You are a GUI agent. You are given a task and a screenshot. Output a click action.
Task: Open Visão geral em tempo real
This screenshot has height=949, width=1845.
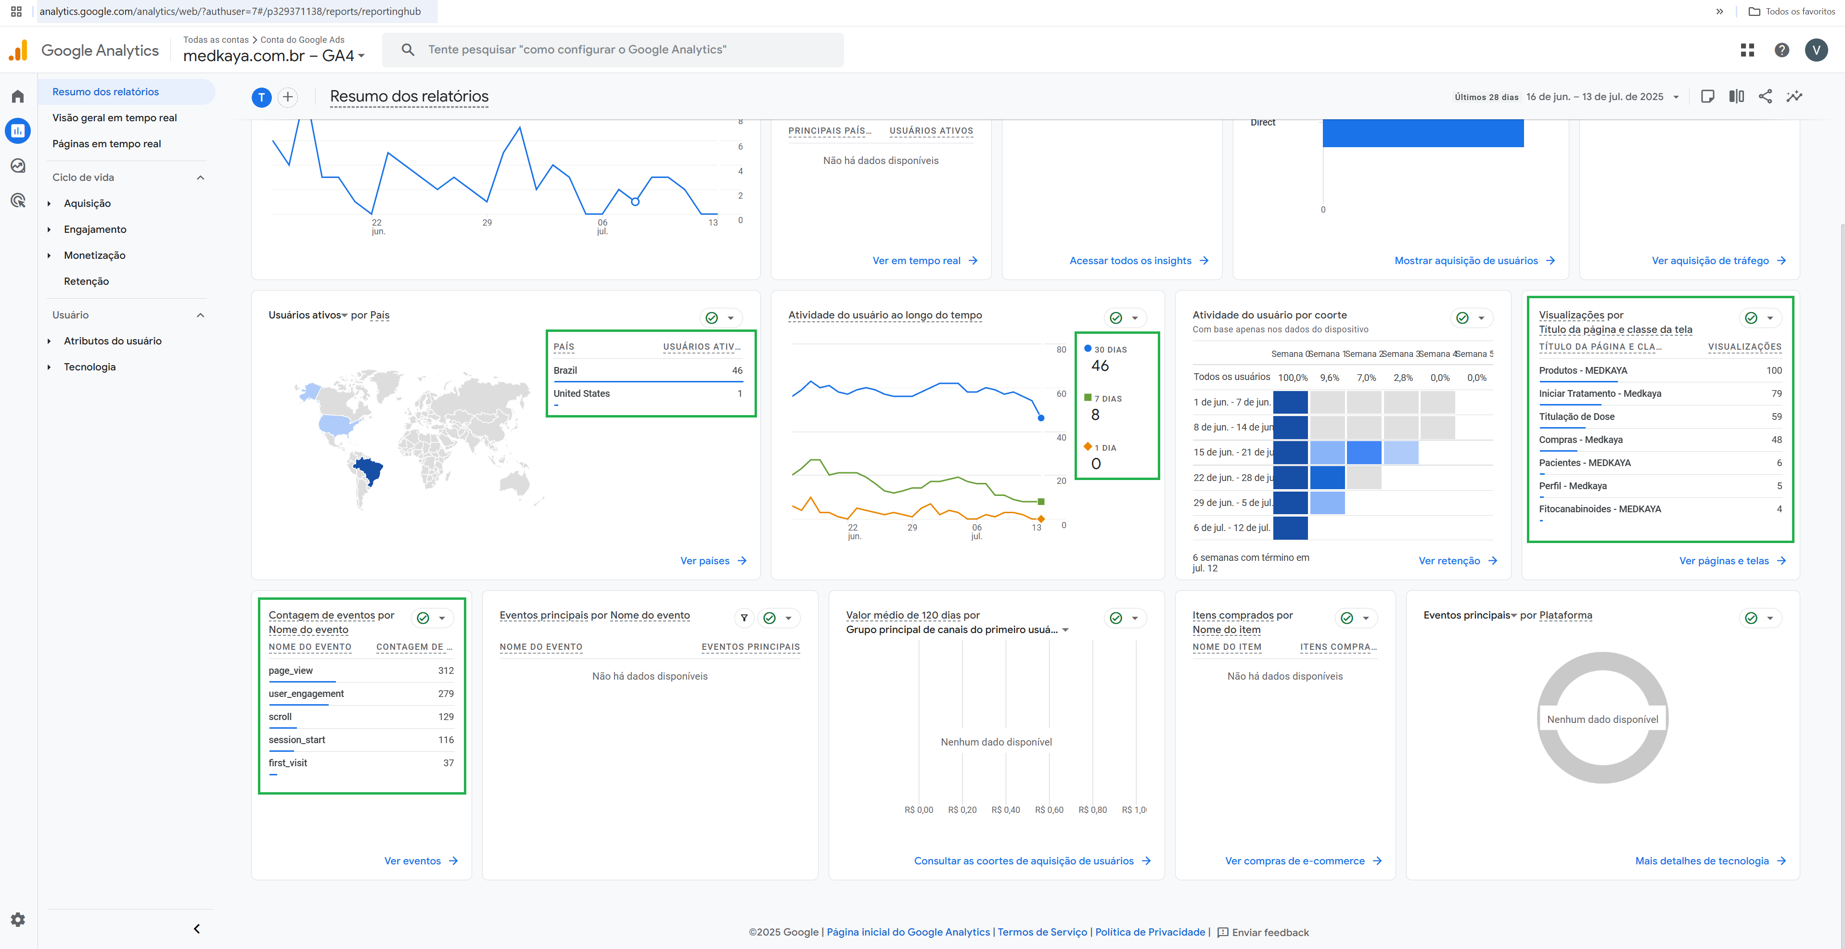click(115, 118)
